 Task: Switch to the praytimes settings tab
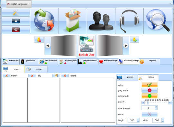(x=88, y=62)
